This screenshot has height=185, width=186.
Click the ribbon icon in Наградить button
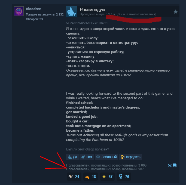click(122, 157)
